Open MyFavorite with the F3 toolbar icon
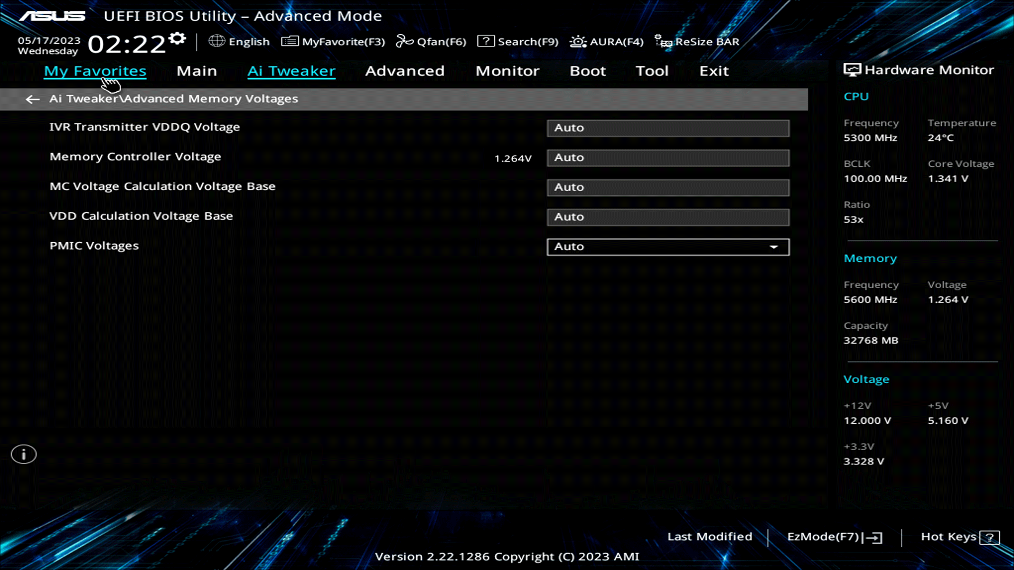 (x=289, y=41)
